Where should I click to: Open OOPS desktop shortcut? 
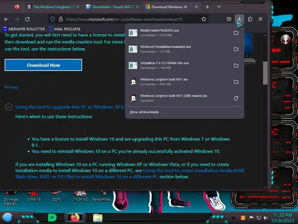(57, 197)
